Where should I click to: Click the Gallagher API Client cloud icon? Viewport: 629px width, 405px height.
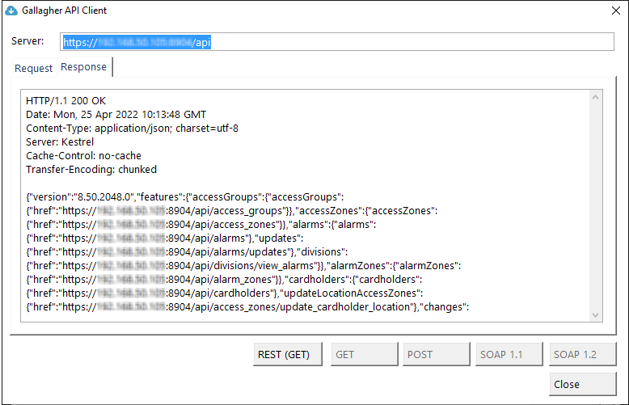point(11,11)
